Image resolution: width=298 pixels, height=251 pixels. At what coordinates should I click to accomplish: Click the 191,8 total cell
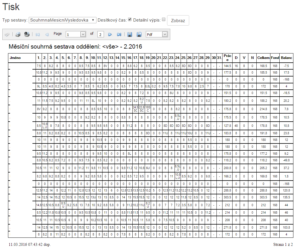[264, 133]
